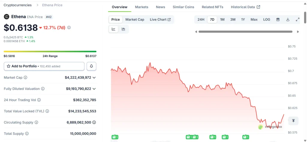Click the 24h Range progress bar
The width and height of the screenshot is (307, 142).
click(x=50, y=52)
